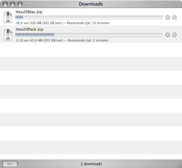Select the Hex20Mac.zip file name
The width and height of the screenshot is (182, 168).
(x=29, y=12)
